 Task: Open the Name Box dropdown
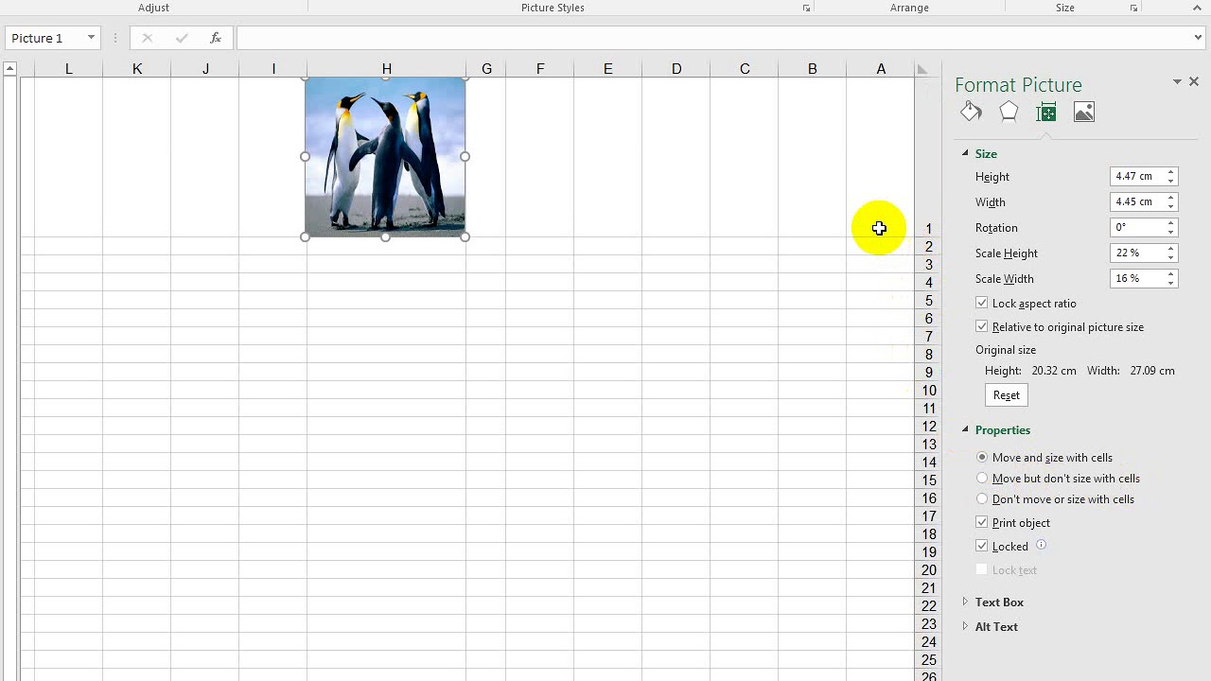(x=91, y=38)
